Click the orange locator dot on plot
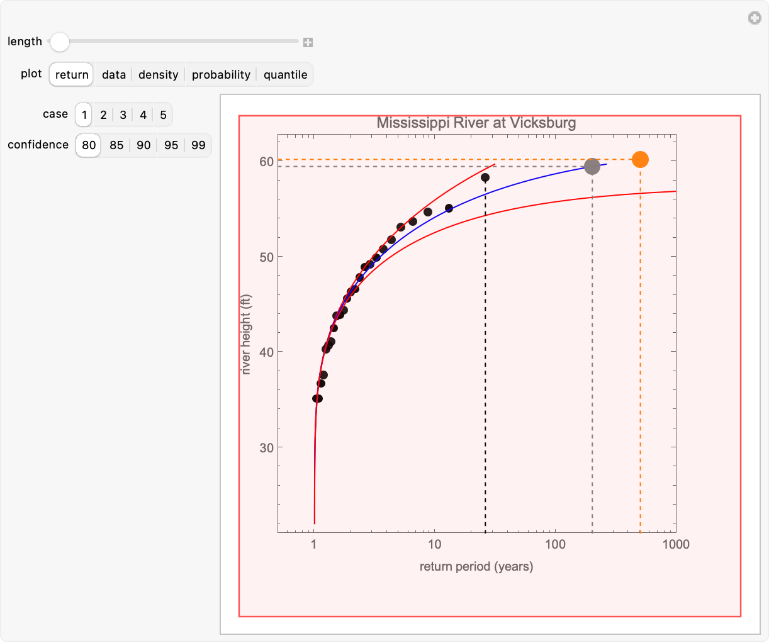 coord(640,159)
